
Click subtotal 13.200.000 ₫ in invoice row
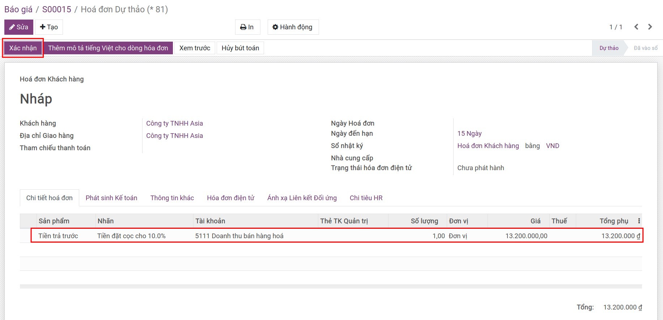pos(621,236)
